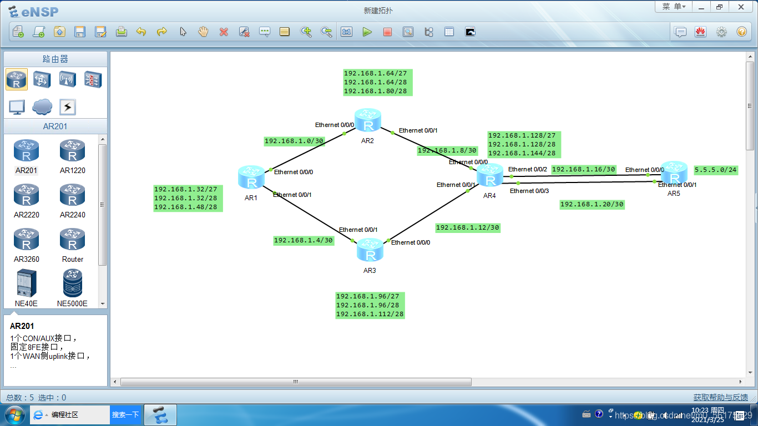Select router AR1 on the canvas
758x426 pixels.
(x=251, y=176)
